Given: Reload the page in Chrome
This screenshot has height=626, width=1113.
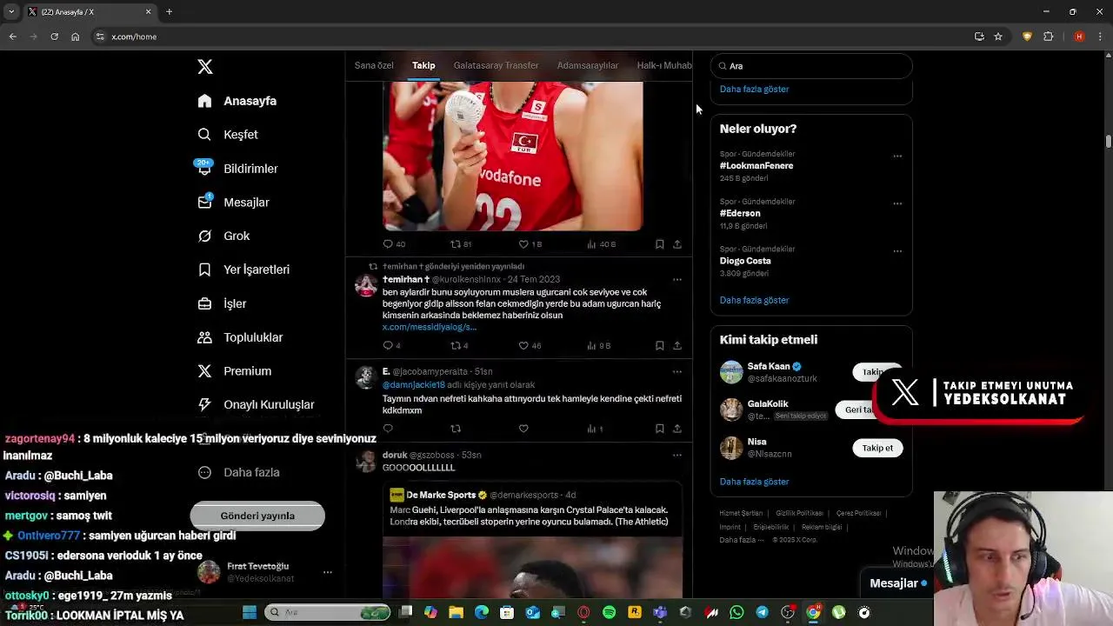Looking at the screenshot, I should point(54,37).
